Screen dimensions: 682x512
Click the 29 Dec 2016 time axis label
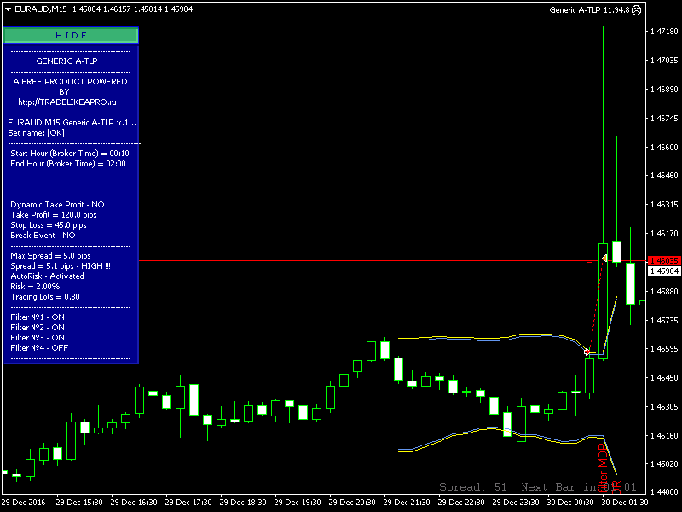[x=24, y=503]
